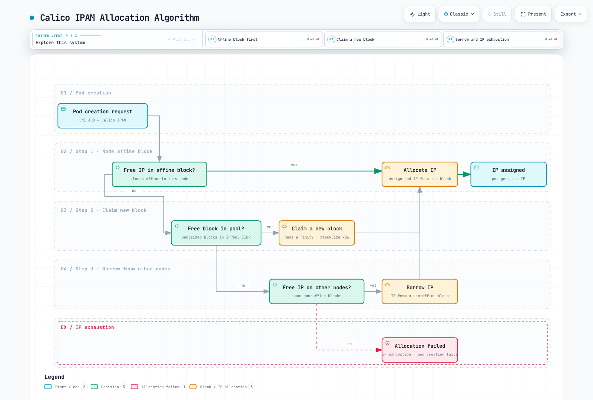Click decision icon on Free block in pool
This screenshot has width=593, height=400.
(177, 226)
